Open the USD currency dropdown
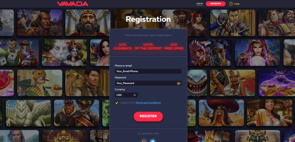The image size is (295, 142). point(126,95)
